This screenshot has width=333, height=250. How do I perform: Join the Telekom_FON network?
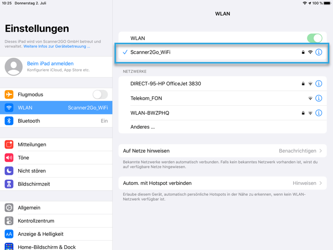point(222,98)
